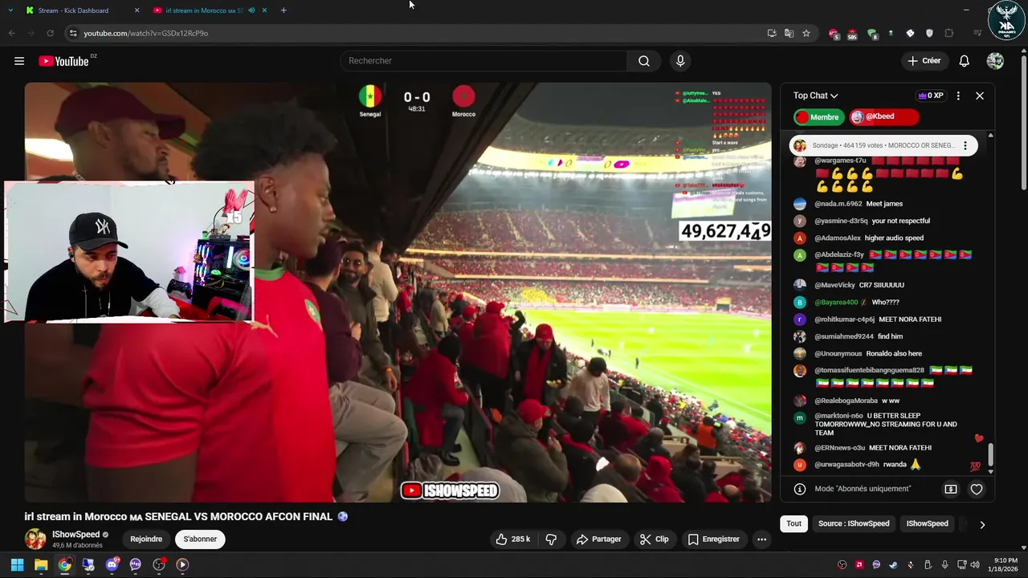Expand the Top Chat mode dropdown

coord(815,96)
